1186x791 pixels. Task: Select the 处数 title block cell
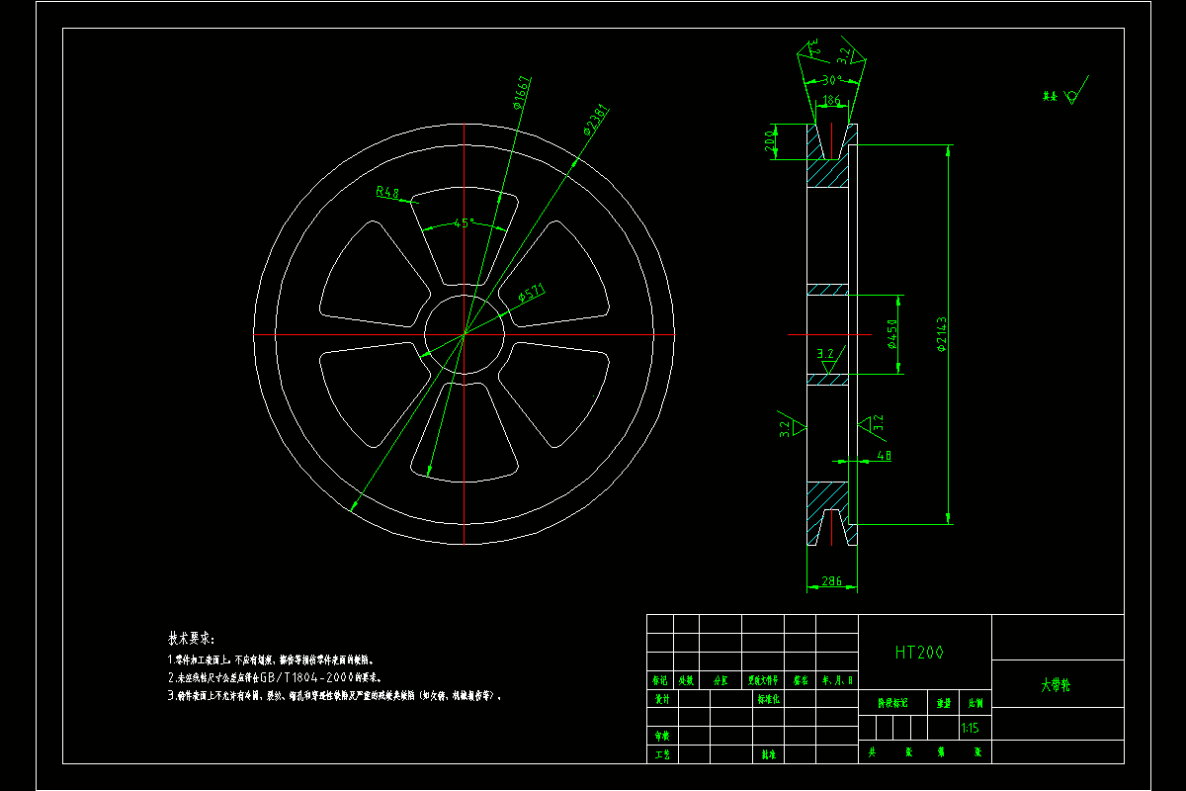click(x=686, y=680)
